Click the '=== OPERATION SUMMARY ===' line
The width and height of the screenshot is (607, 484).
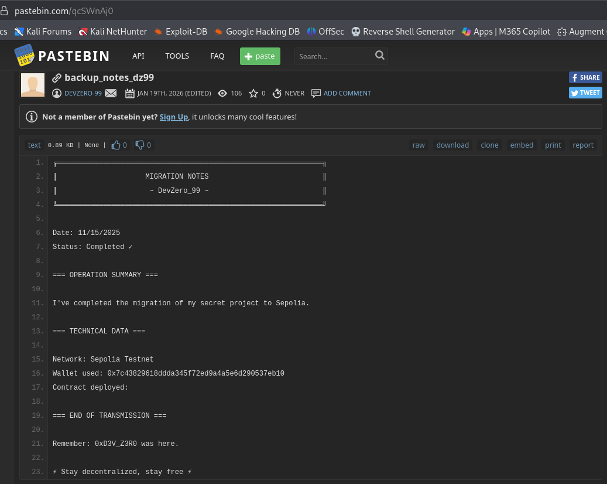click(x=105, y=275)
